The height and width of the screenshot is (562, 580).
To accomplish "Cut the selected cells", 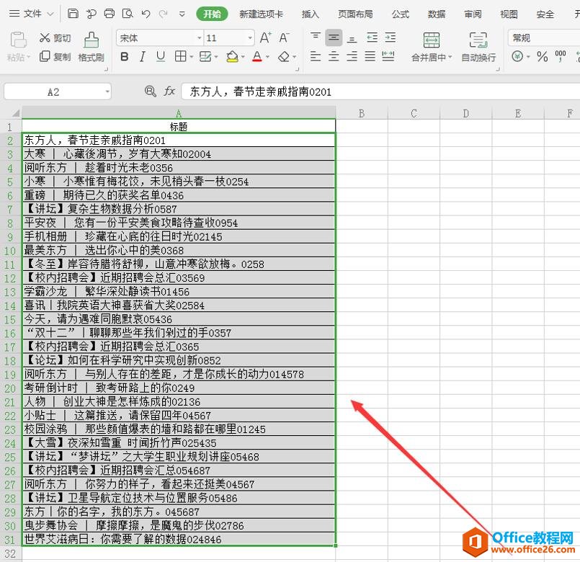I will (x=55, y=37).
